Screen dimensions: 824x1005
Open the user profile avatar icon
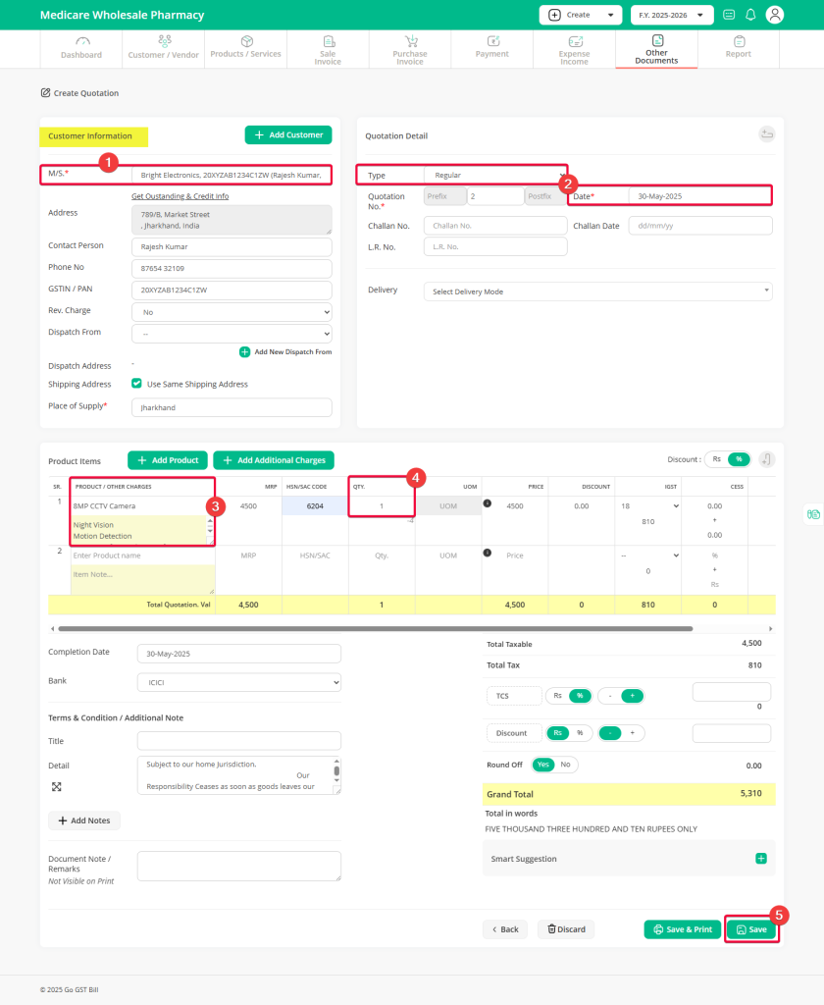tap(775, 15)
